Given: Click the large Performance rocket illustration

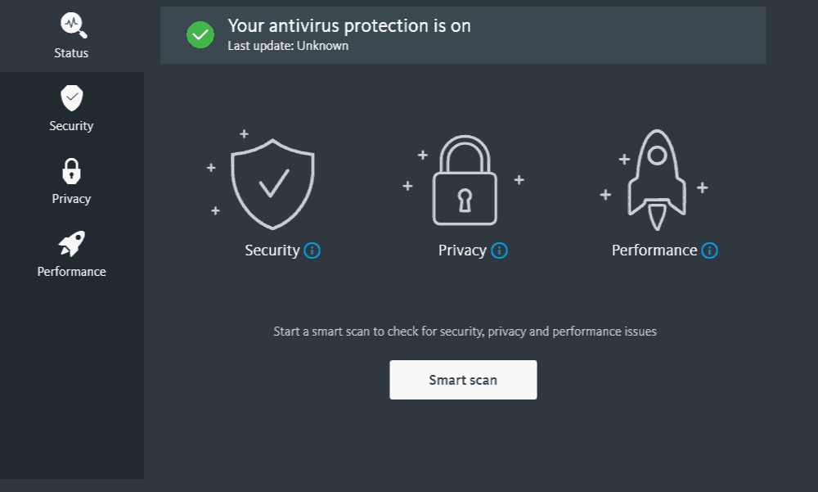Looking at the screenshot, I should point(657,179).
